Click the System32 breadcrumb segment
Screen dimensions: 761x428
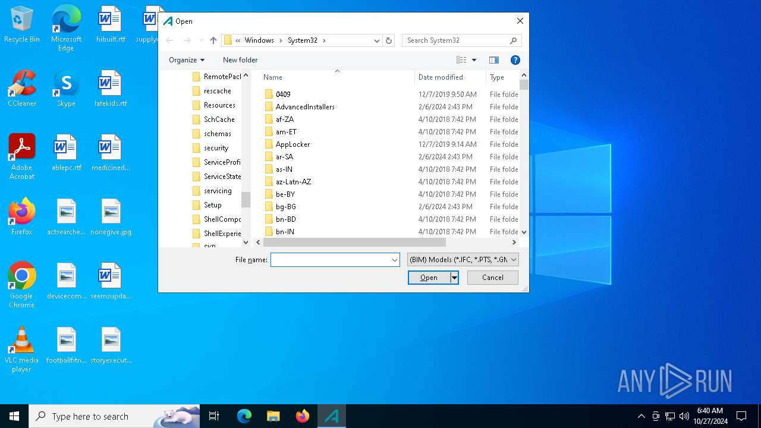[303, 40]
